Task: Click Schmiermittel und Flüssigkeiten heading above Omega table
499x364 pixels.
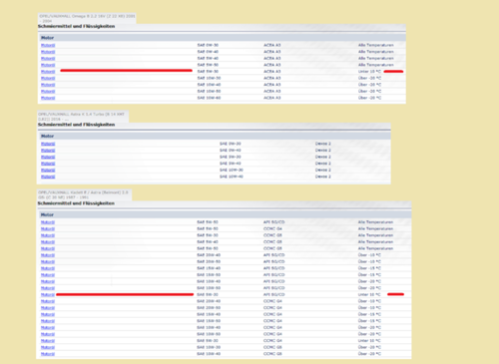Action: pyautogui.click(x=77, y=26)
